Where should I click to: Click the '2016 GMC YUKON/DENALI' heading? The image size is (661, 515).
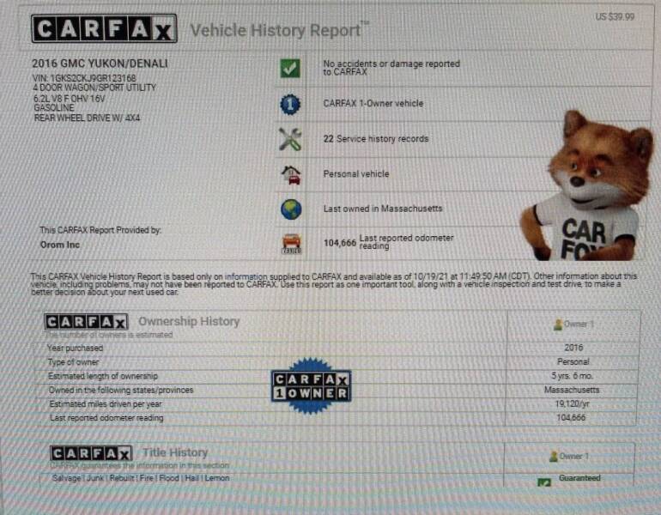(100, 64)
